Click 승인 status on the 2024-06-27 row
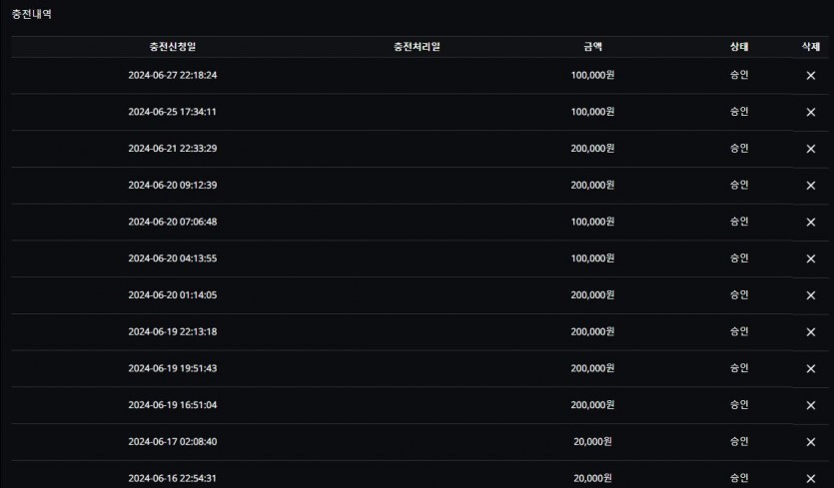 [739, 75]
